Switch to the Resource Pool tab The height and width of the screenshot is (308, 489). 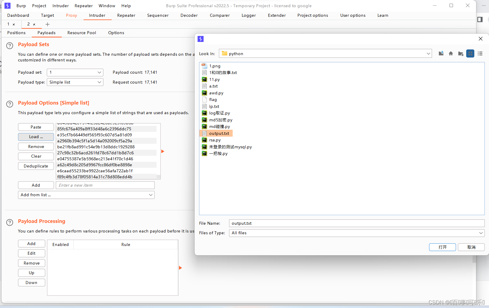82,33
